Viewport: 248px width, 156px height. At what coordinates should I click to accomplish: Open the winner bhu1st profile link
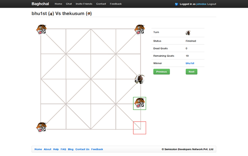tap(190, 63)
